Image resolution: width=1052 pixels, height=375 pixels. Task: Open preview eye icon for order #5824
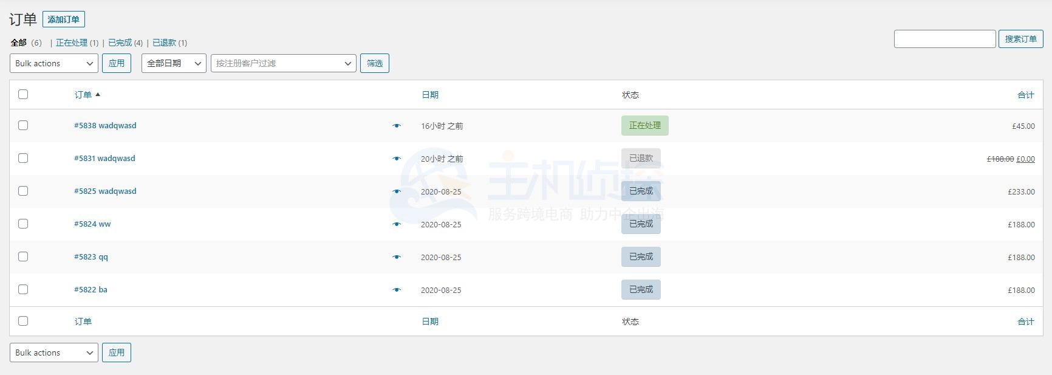coord(397,224)
